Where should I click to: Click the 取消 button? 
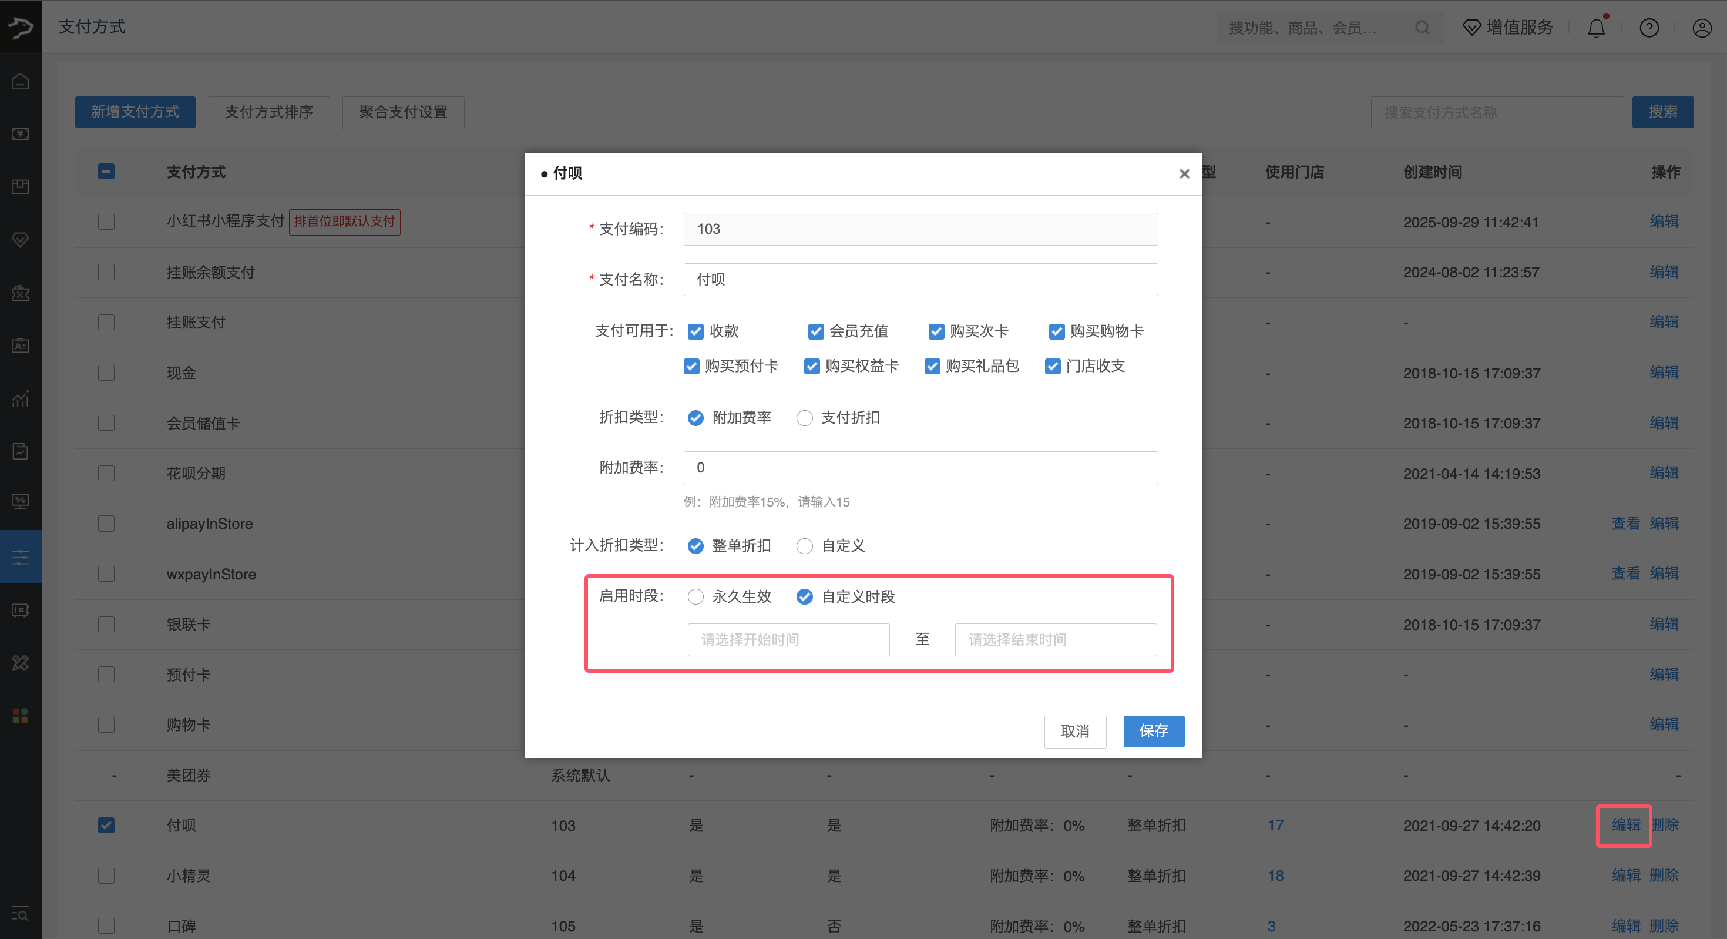(1075, 731)
